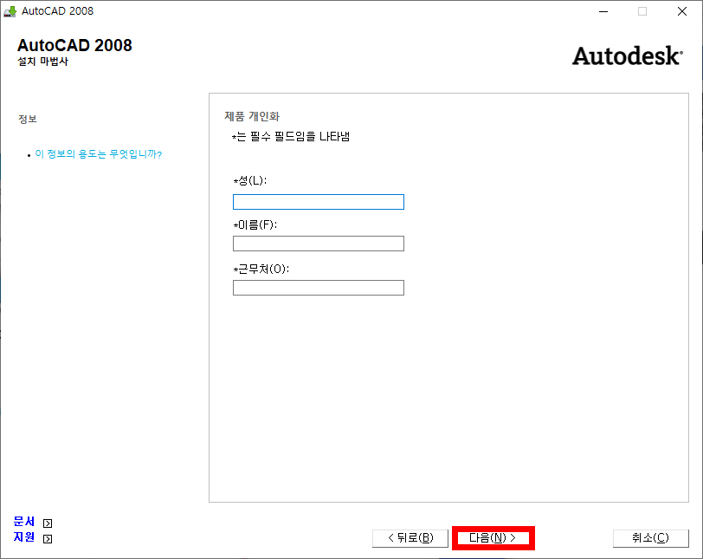Open the 지원 arrow icon
Image resolution: width=703 pixels, height=559 pixels.
pyautogui.click(x=48, y=539)
